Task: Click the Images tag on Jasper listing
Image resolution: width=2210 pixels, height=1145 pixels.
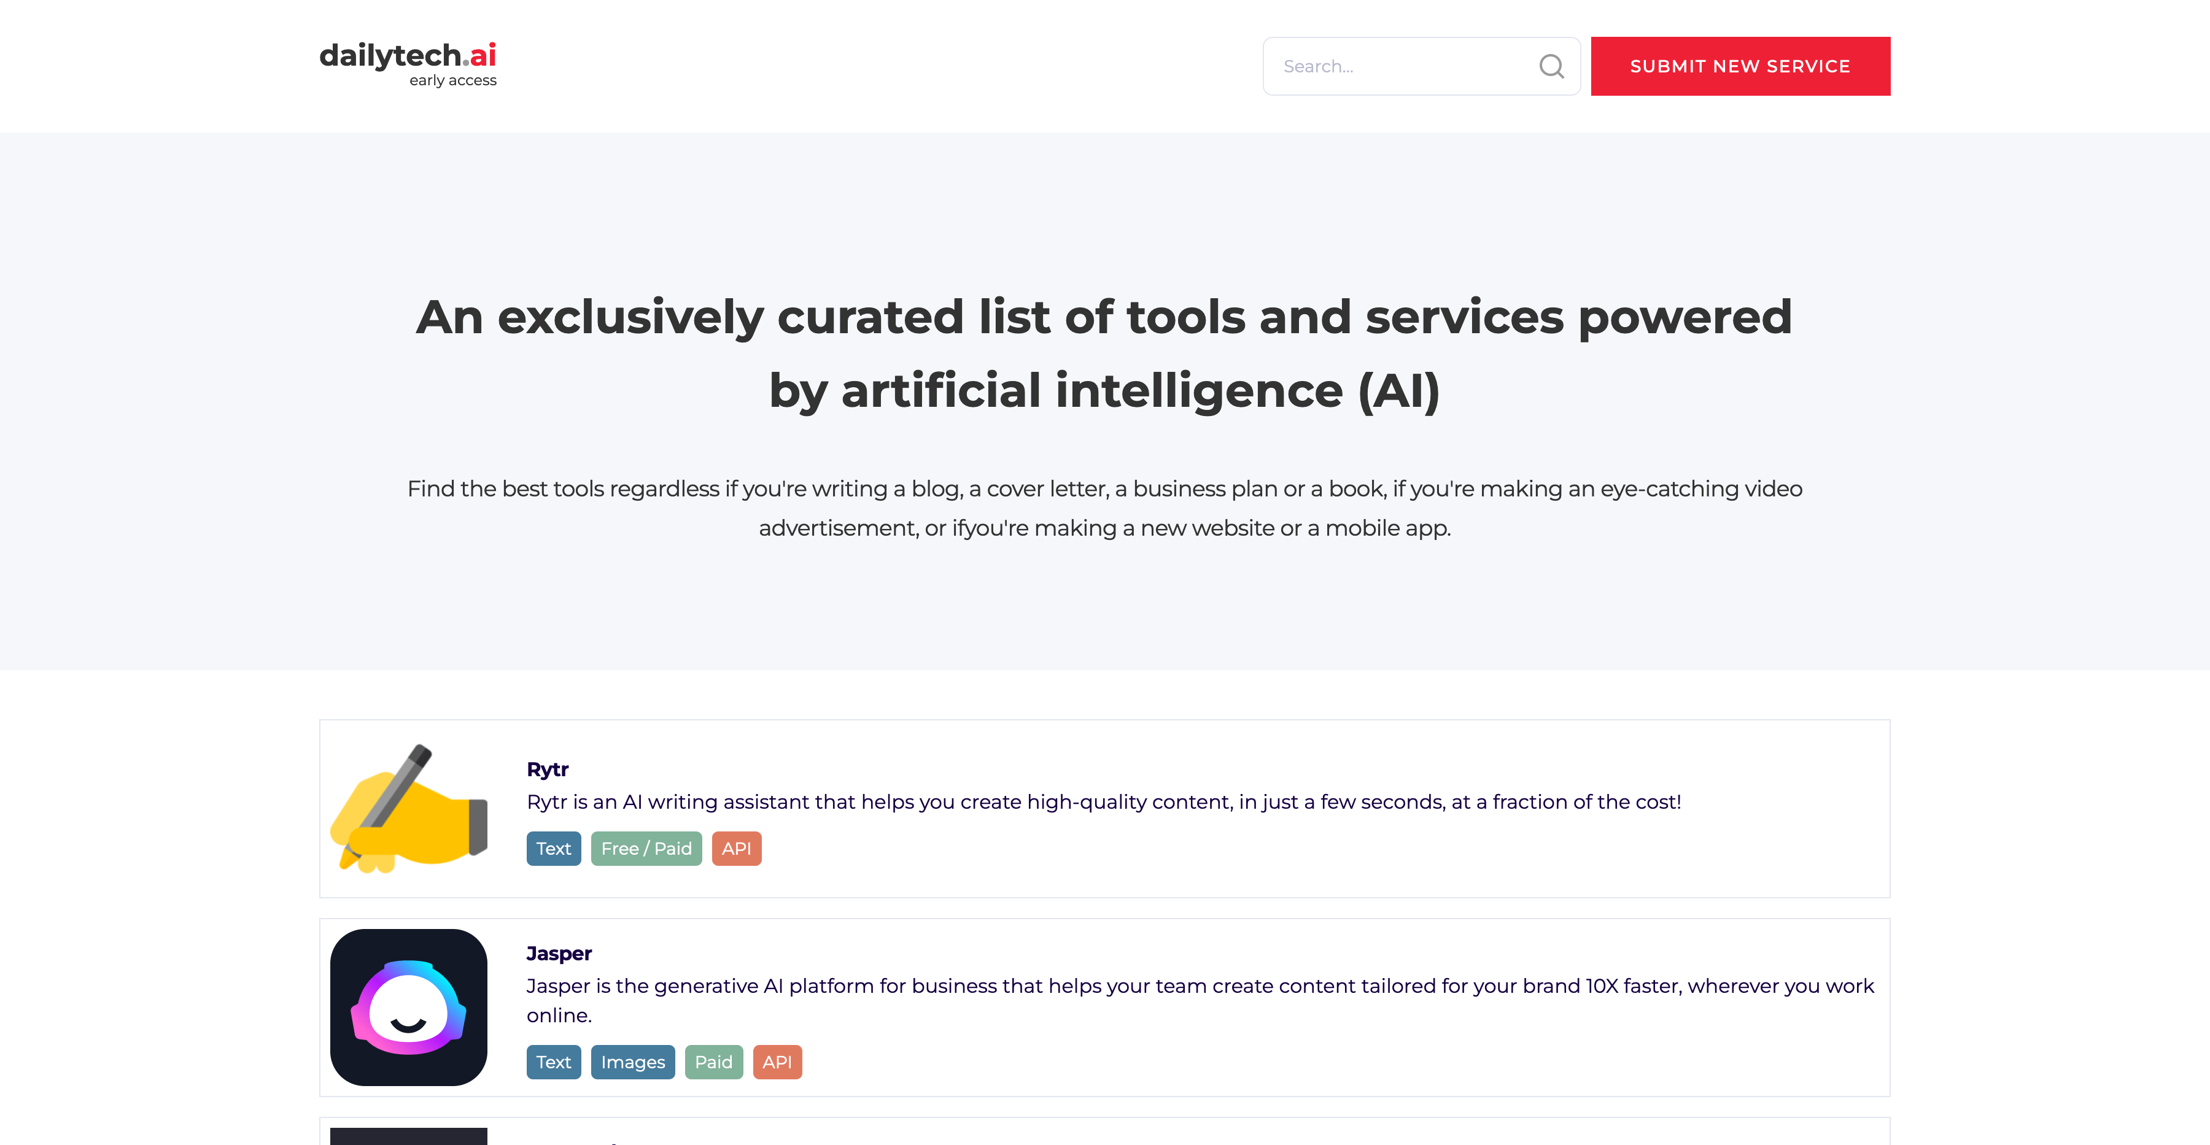Action: pyautogui.click(x=631, y=1062)
